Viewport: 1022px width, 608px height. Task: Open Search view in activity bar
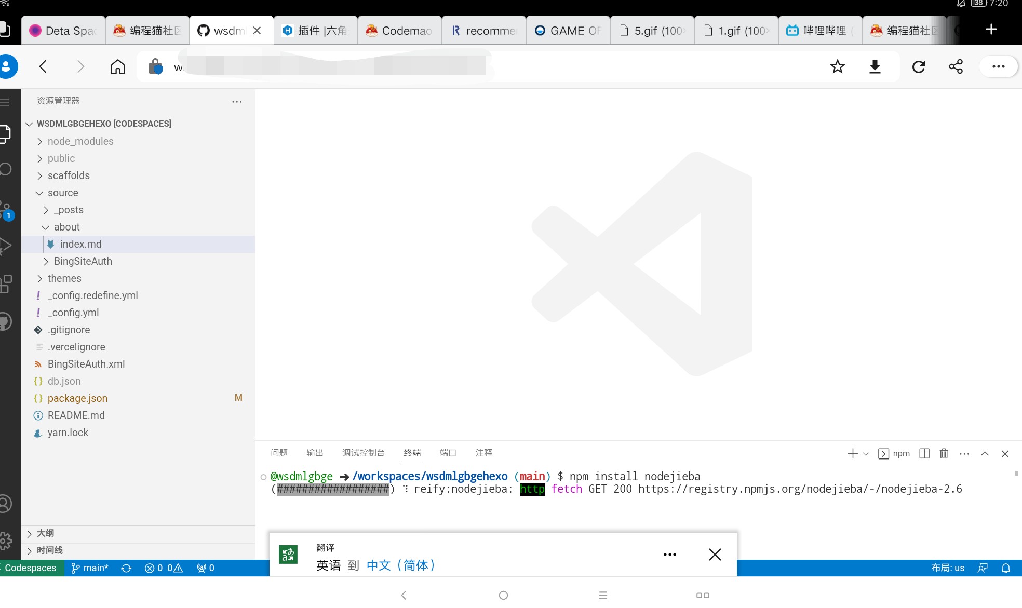pos(6,169)
